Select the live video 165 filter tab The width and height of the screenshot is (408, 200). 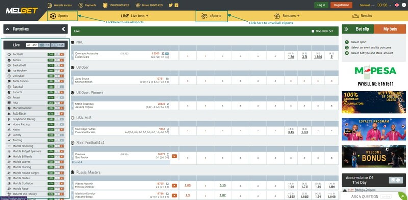coord(58,45)
